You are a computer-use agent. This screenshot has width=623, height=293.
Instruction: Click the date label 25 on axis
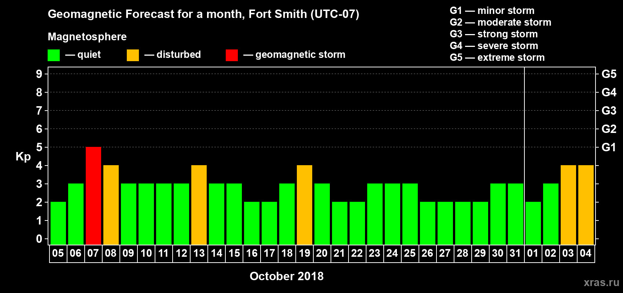pos(410,253)
